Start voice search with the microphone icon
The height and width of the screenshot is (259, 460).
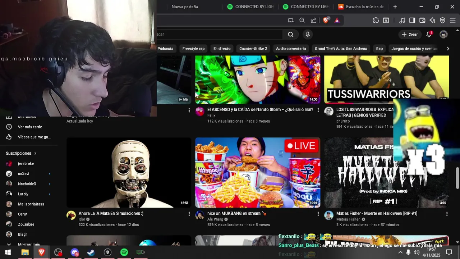308,35
